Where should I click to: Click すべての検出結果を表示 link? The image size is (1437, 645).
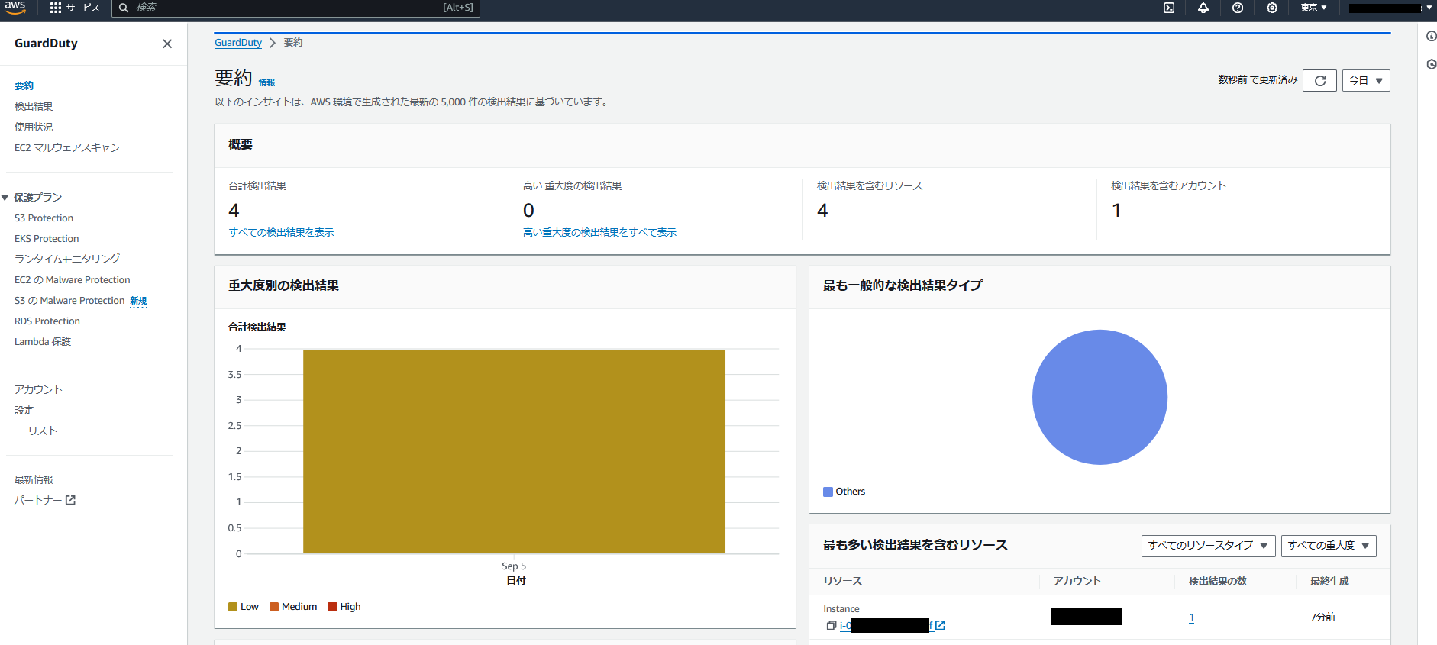coord(281,232)
